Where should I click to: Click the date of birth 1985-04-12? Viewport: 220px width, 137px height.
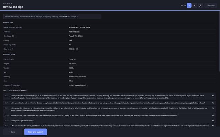73,49
